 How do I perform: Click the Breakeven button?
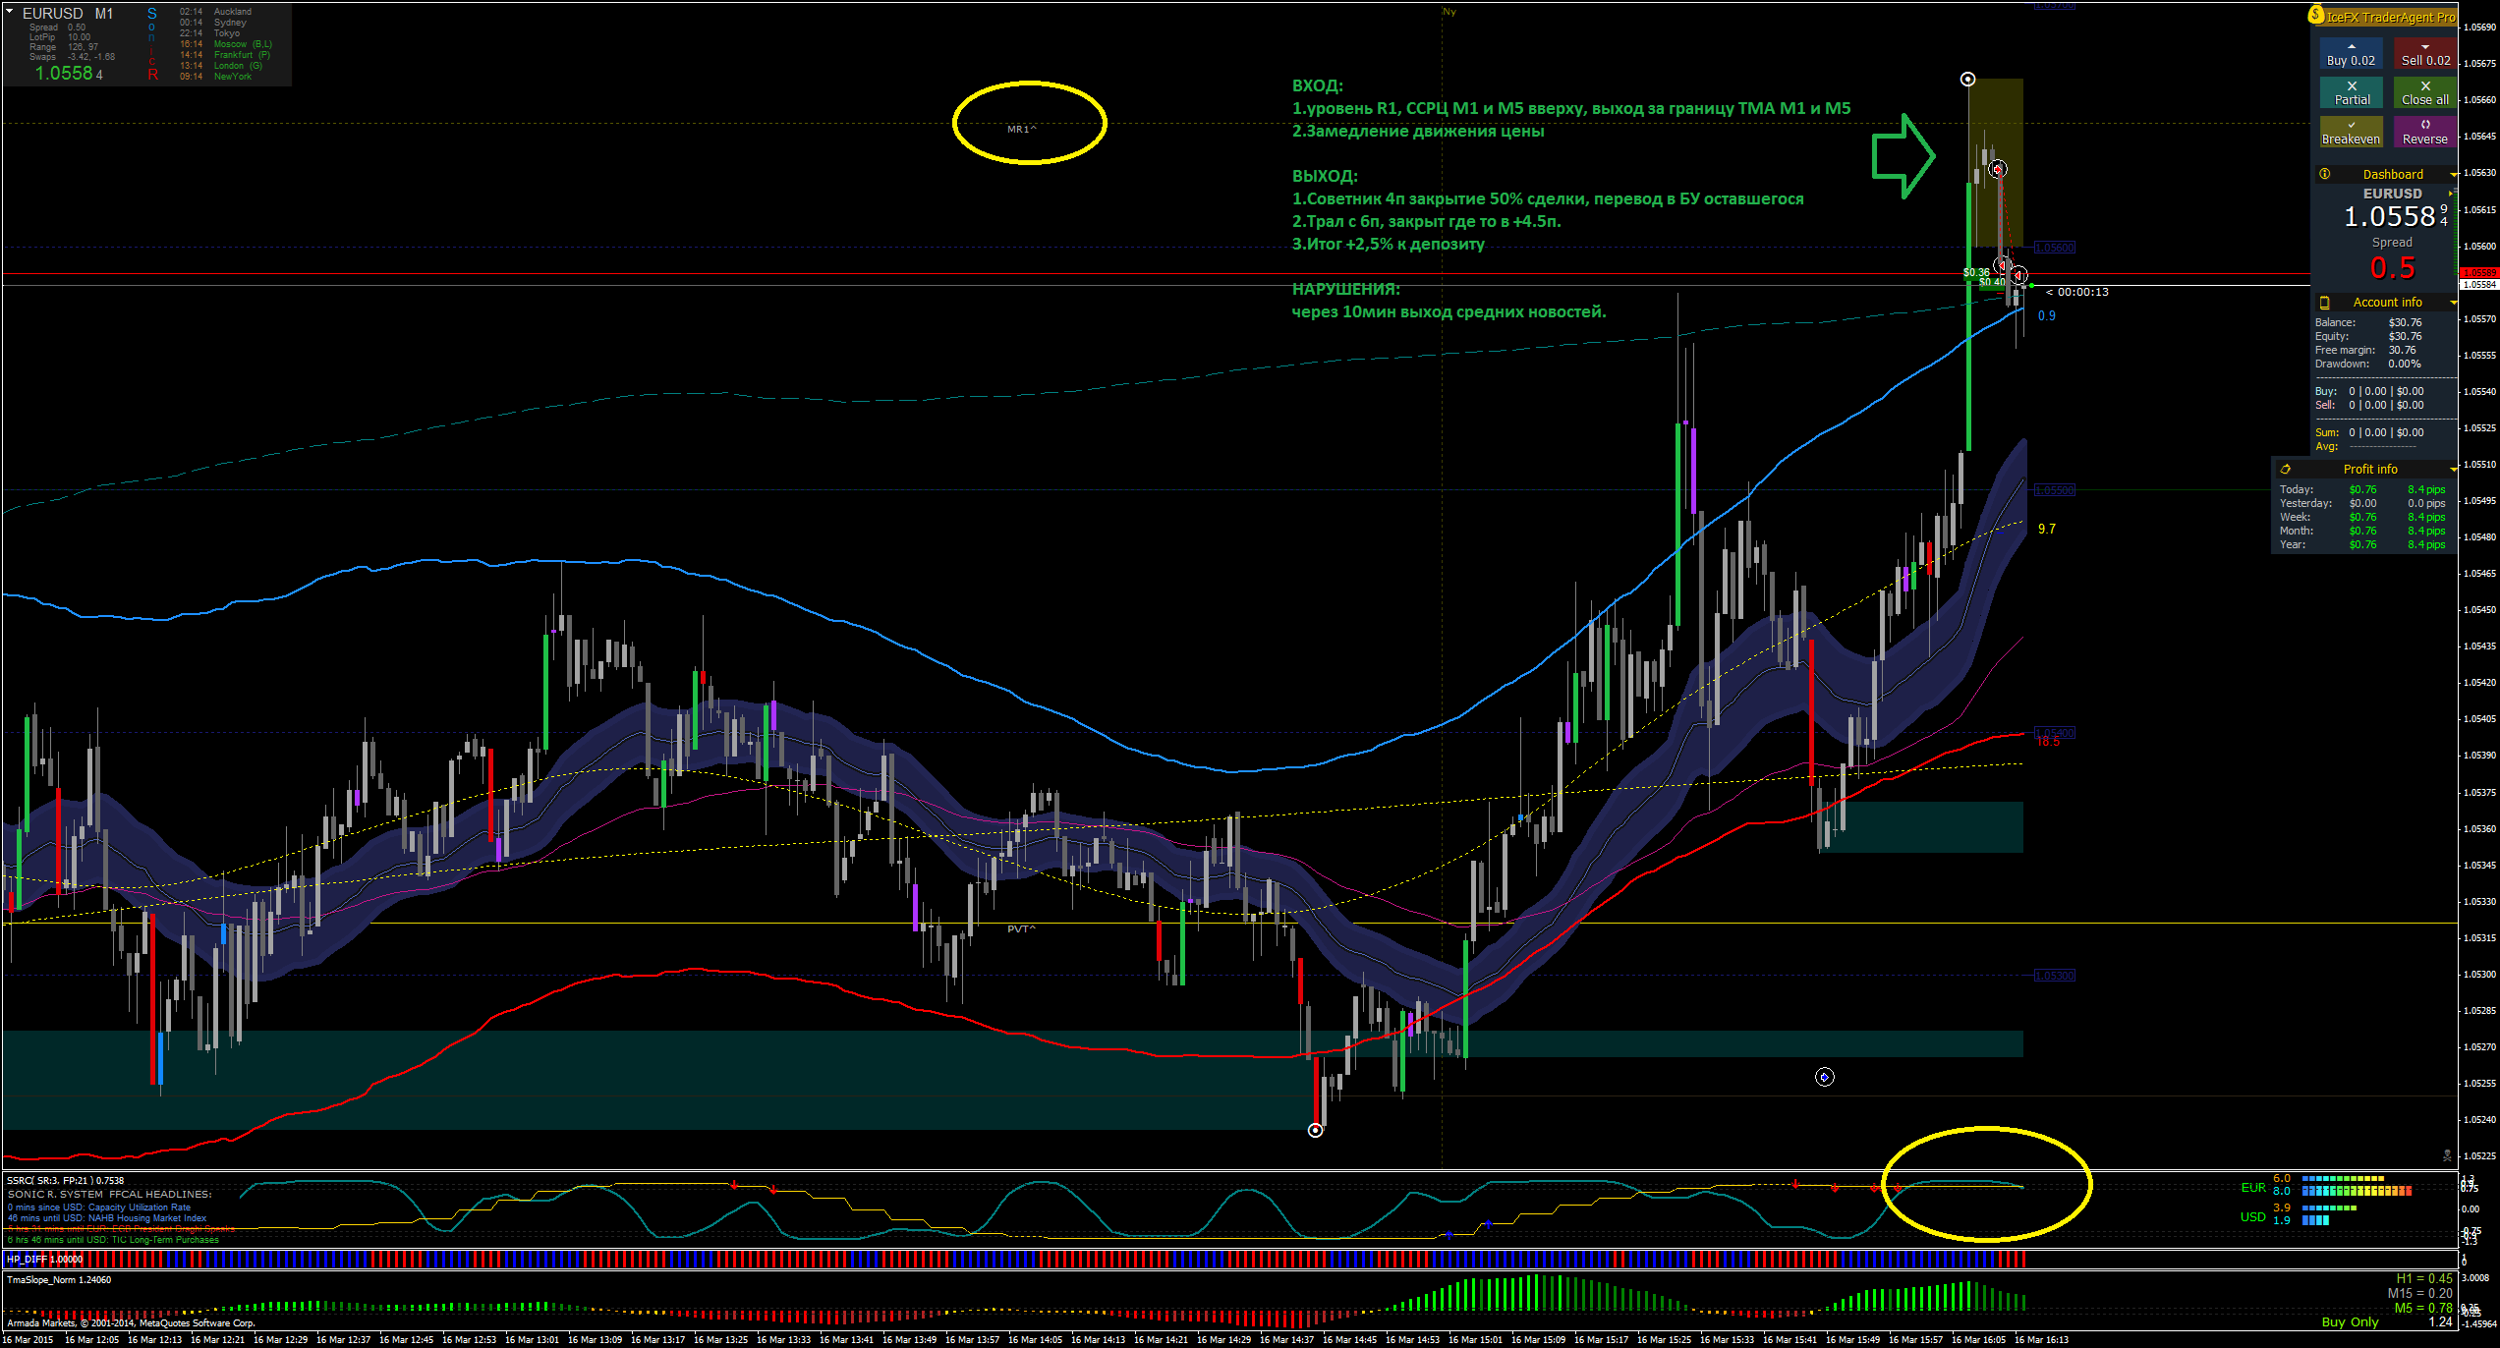click(2351, 133)
